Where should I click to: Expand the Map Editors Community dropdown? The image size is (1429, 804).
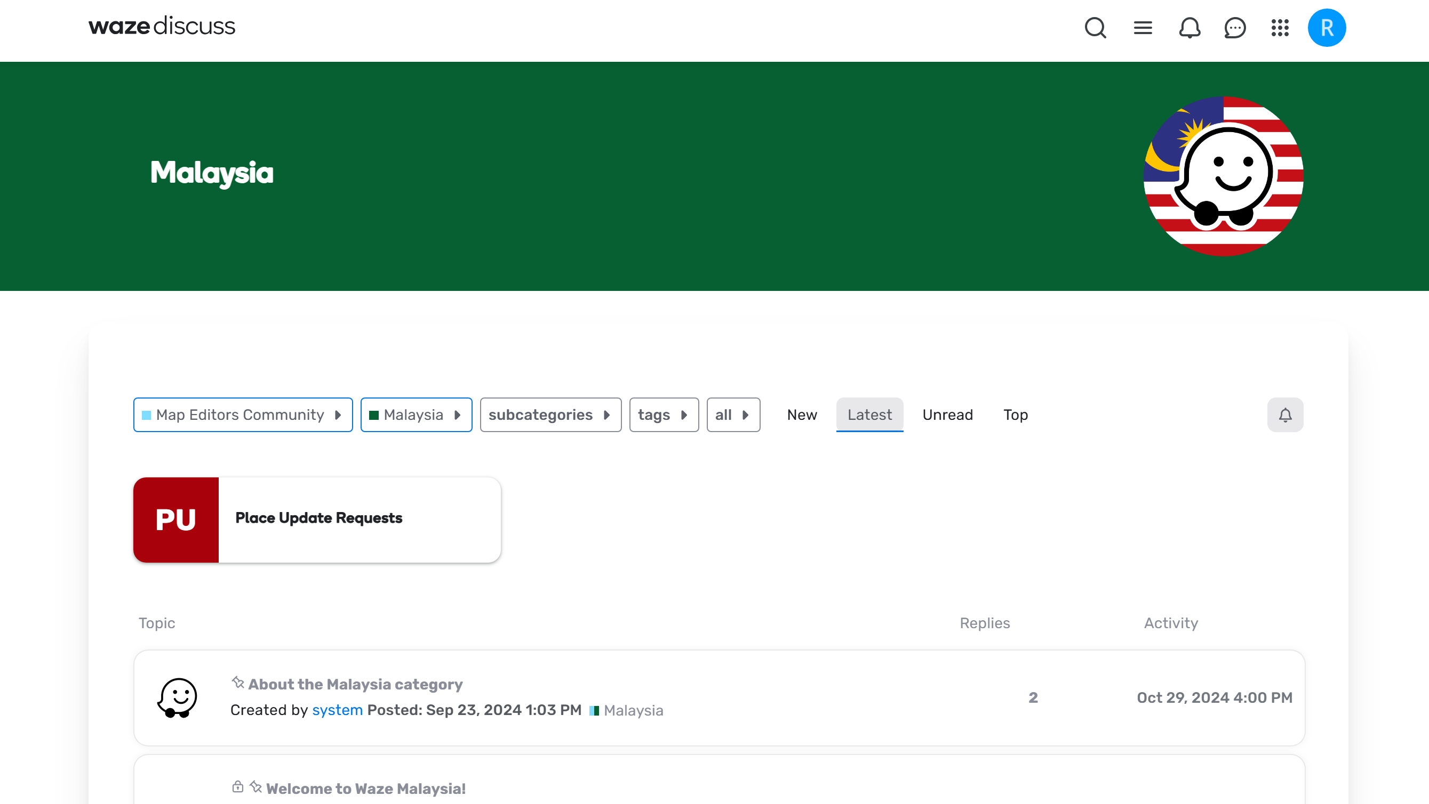pos(243,415)
